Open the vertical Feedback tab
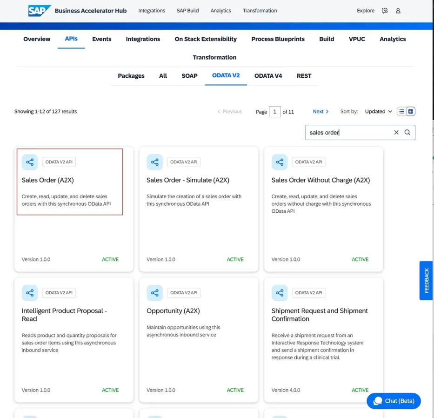This screenshot has width=434, height=418. coord(426,280)
